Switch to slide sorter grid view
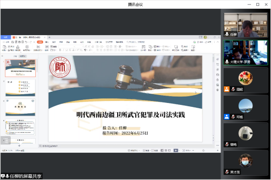Viewport: 271px width, 180px height. tap(166, 150)
